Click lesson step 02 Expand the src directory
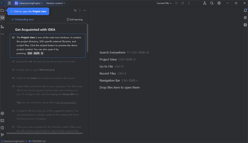This screenshot has width=248, height=143. [x=46, y=62]
